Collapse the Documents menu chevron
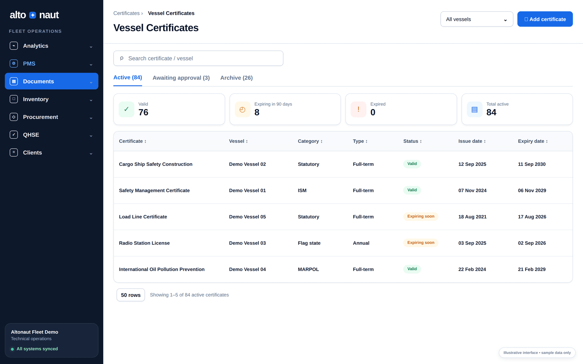 [x=91, y=82]
